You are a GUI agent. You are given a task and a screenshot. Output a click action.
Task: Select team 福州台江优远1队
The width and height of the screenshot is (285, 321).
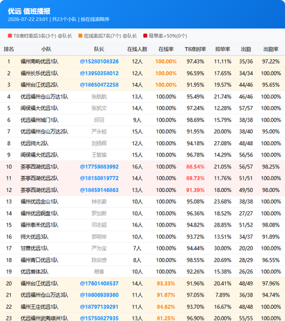click(39, 284)
